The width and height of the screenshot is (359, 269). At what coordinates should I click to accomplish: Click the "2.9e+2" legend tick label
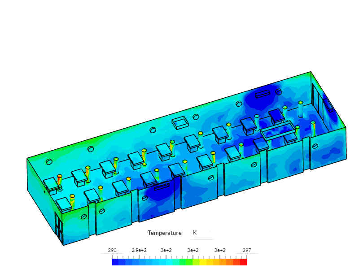click(x=139, y=250)
